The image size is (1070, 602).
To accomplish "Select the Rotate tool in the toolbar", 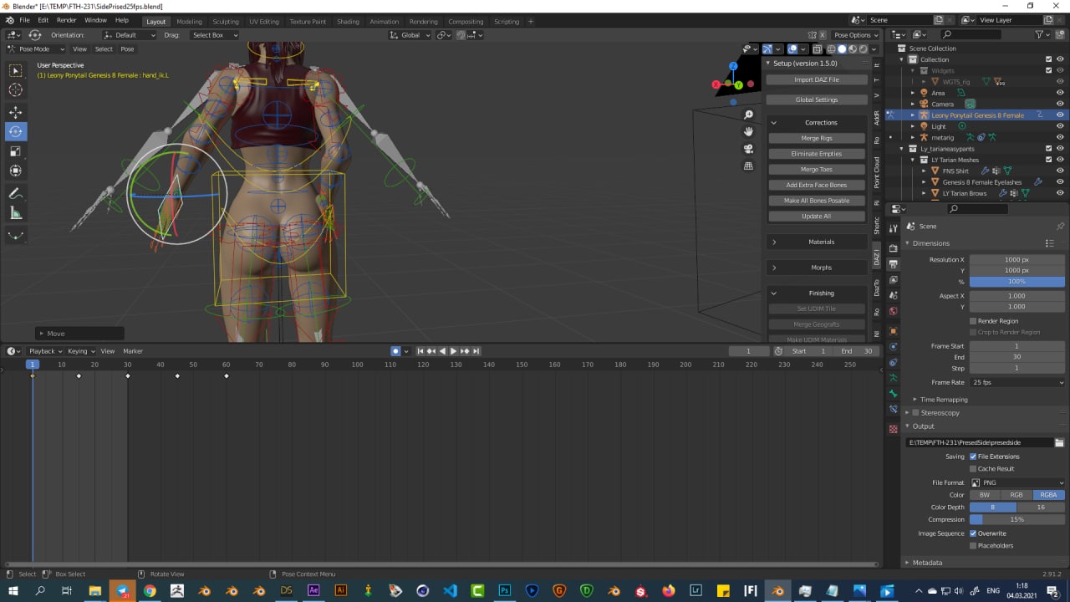I will (16, 131).
